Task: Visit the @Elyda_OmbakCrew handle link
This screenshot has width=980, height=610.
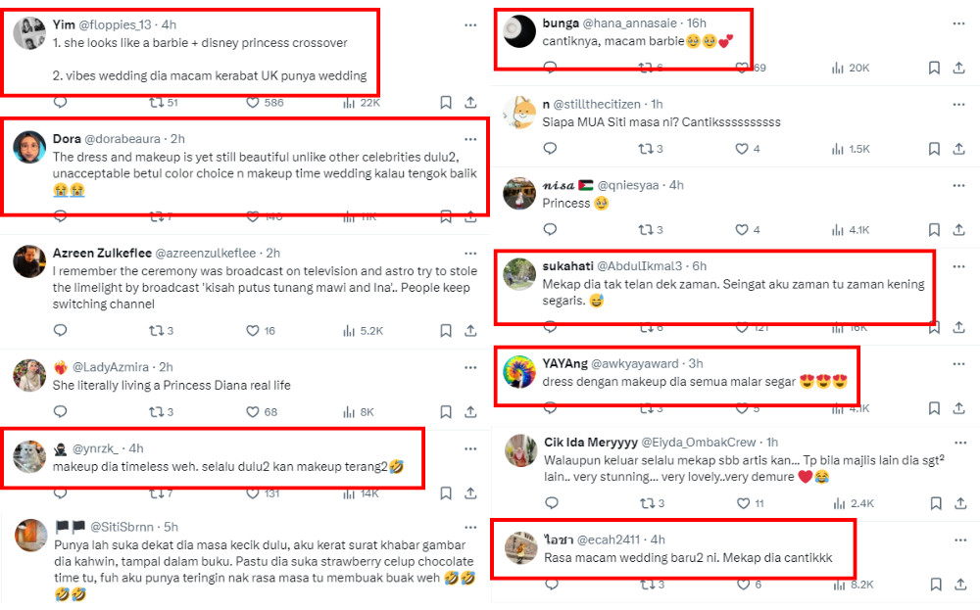Action: click(x=698, y=443)
